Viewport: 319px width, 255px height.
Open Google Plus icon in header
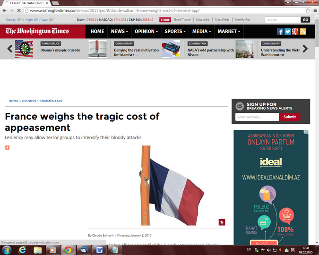point(295,32)
